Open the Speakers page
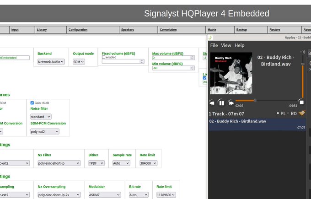The width and height of the screenshot is (311, 199). point(127,30)
